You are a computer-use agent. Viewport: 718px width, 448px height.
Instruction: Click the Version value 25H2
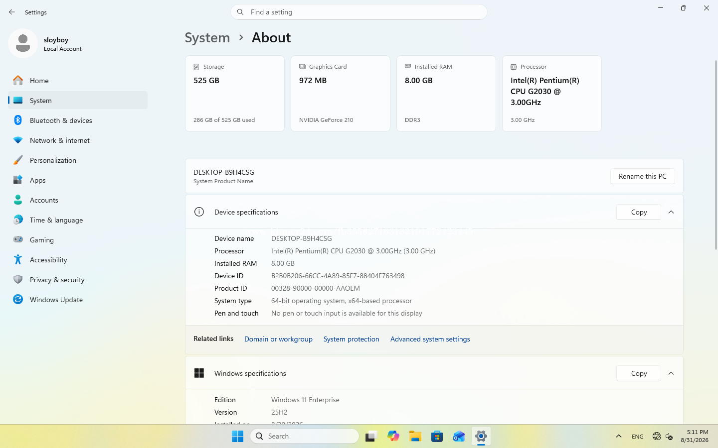tap(279, 412)
